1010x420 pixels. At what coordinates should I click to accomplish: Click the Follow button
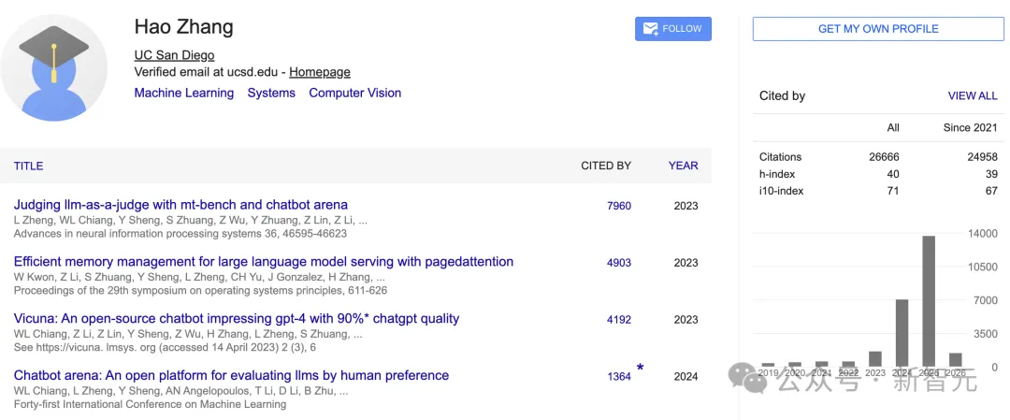click(x=673, y=29)
